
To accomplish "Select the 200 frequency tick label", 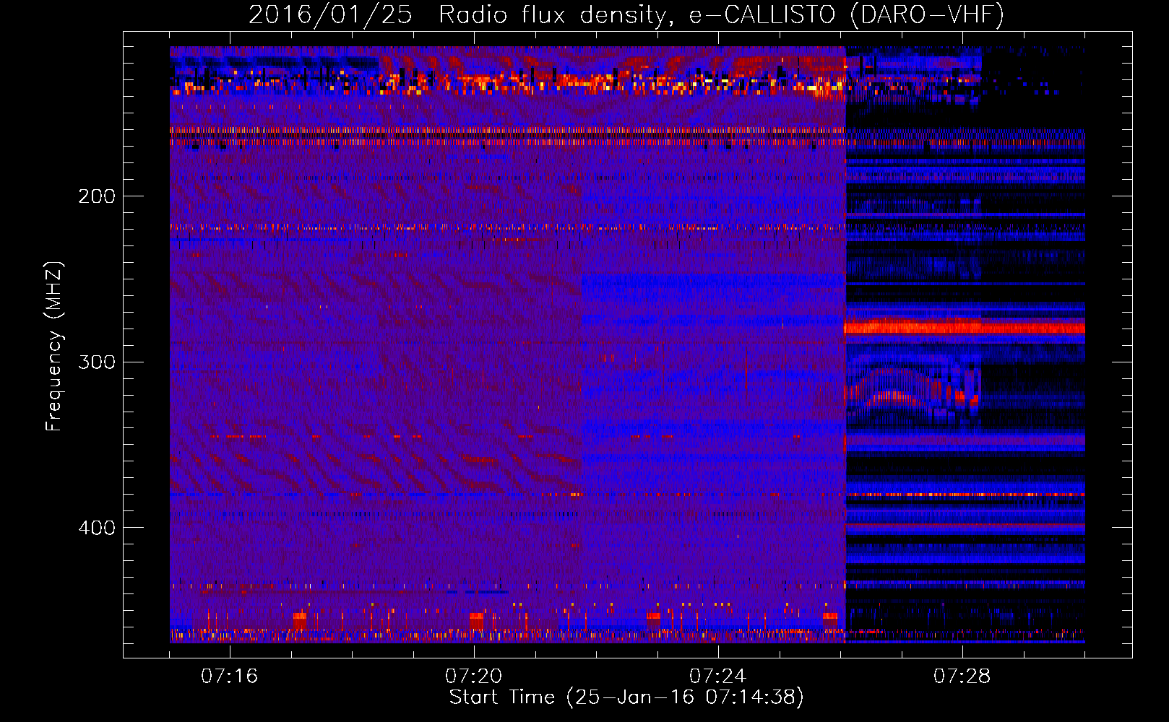I will pyautogui.click(x=97, y=196).
